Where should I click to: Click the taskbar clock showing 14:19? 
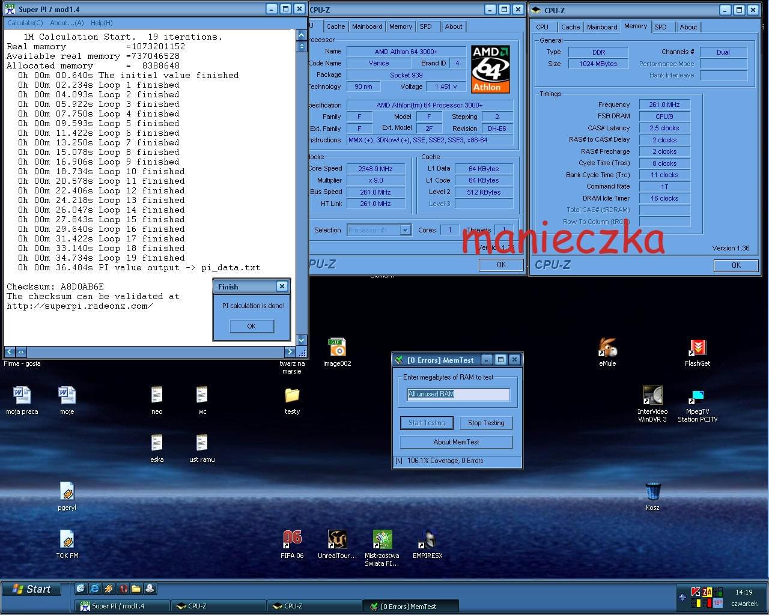[x=744, y=592]
